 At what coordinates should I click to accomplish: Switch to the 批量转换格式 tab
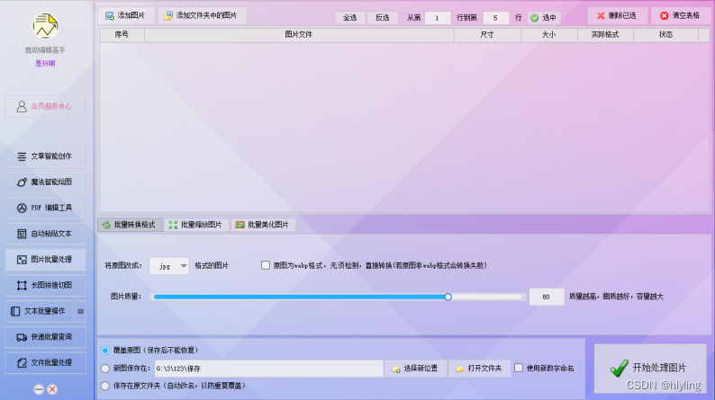point(130,225)
